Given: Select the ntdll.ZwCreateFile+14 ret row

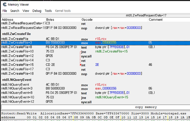Looking at the screenshot, I should click(96, 60).
